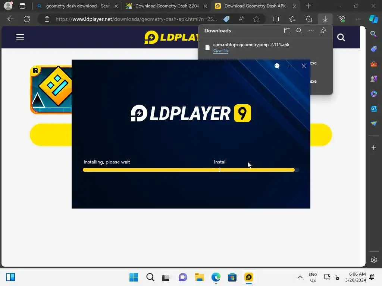Click com.robtopx.geometryjump-2.111.apk file entry
The image size is (382, 286).
click(x=266, y=47)
